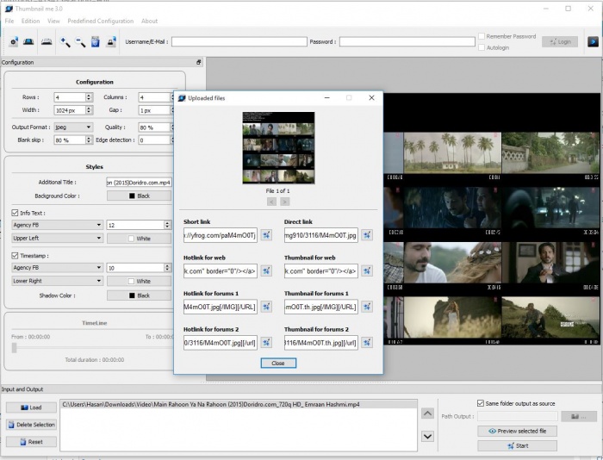Image resolution: width=603 pixels, height=460 pixels.
Task: Copy Hotlink for forums 2 code
Action: coord(266,344)
